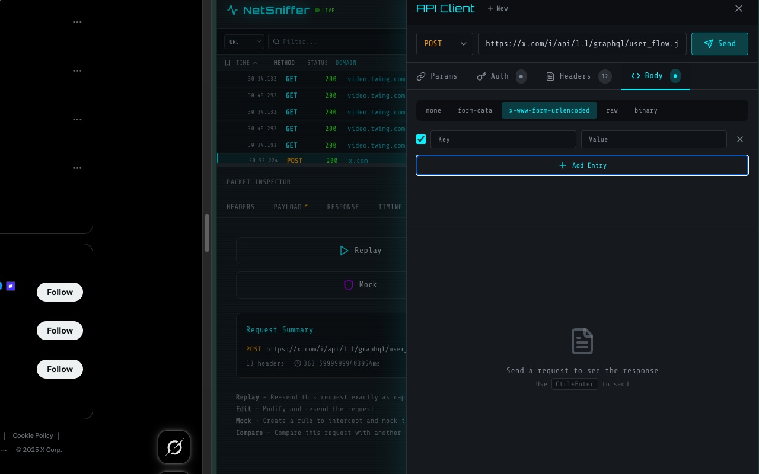Close the API Client panel
This screenshot has height=474, width=759.
click(x=739, y=8)
